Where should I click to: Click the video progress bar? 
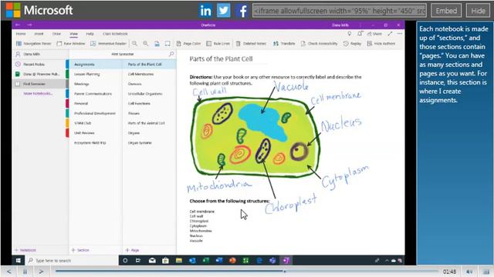pos(247,272)
